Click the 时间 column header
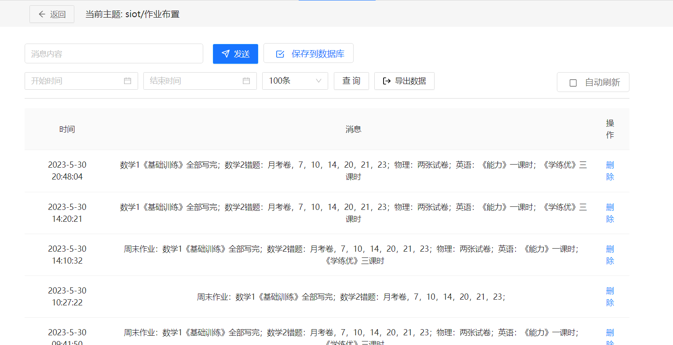Screen dimensions: 673x345 67,129
